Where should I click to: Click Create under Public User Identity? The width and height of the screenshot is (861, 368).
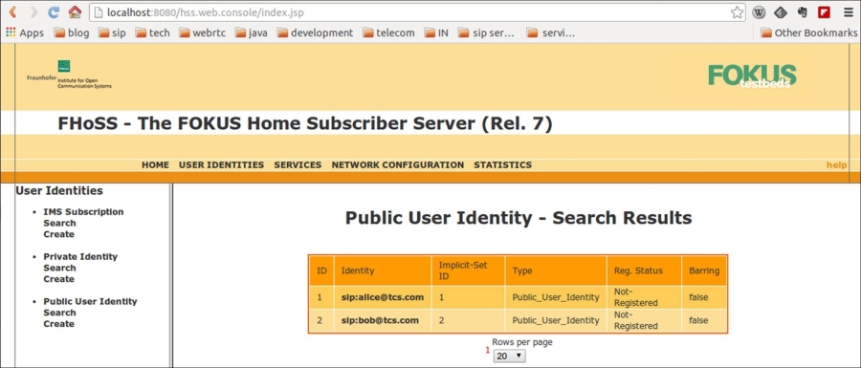click(x=58, y=324)
